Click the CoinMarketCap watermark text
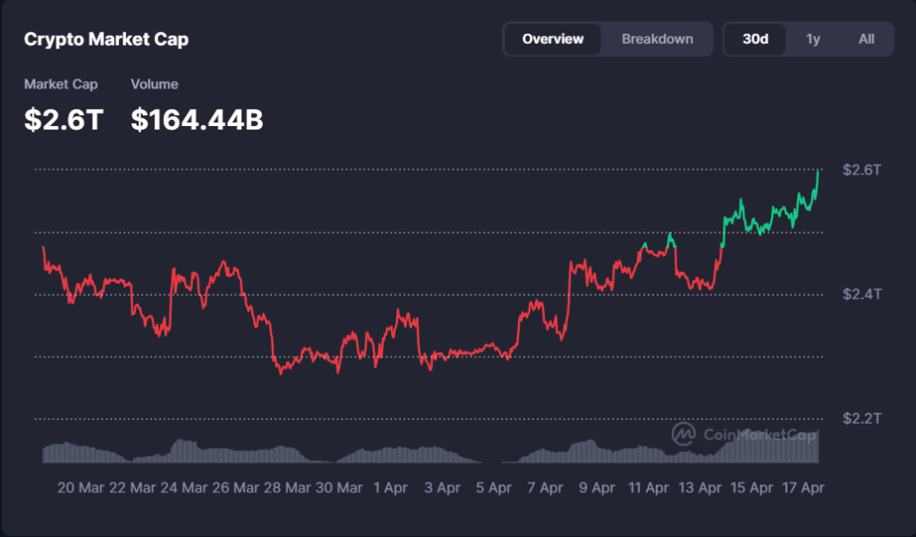 759,435
